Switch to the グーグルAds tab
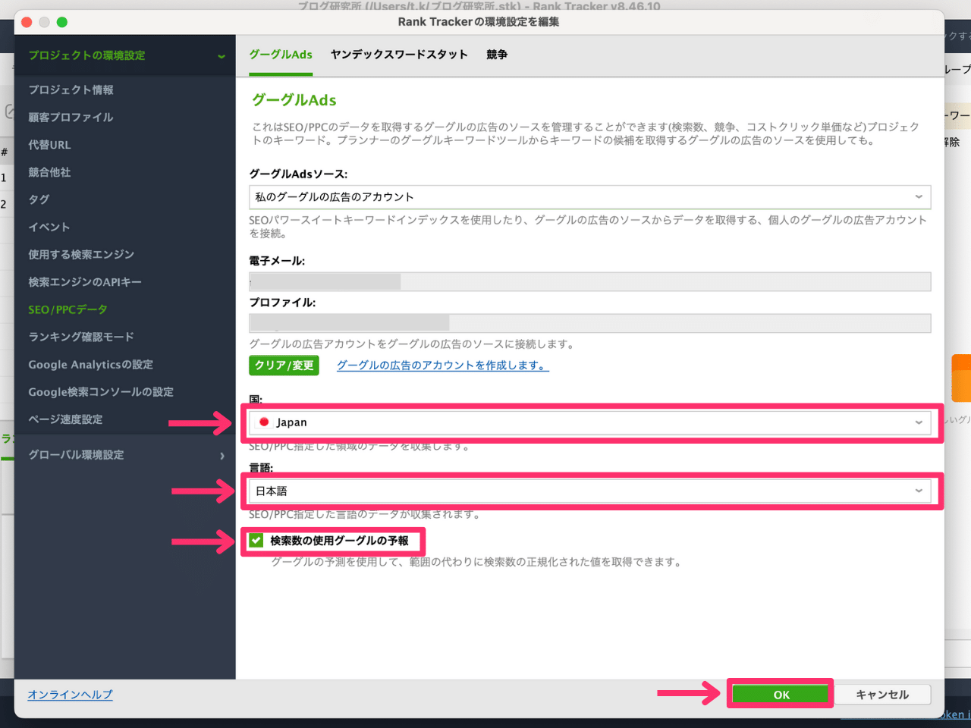The height and width of the screenshot is (728, 971). point(281,55)
